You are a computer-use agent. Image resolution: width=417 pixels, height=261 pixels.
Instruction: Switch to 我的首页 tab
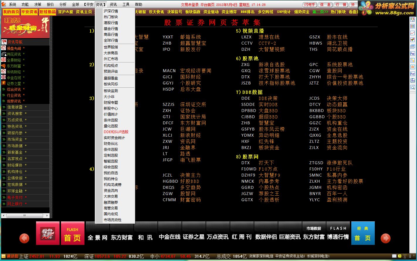[x=11, y=12]
